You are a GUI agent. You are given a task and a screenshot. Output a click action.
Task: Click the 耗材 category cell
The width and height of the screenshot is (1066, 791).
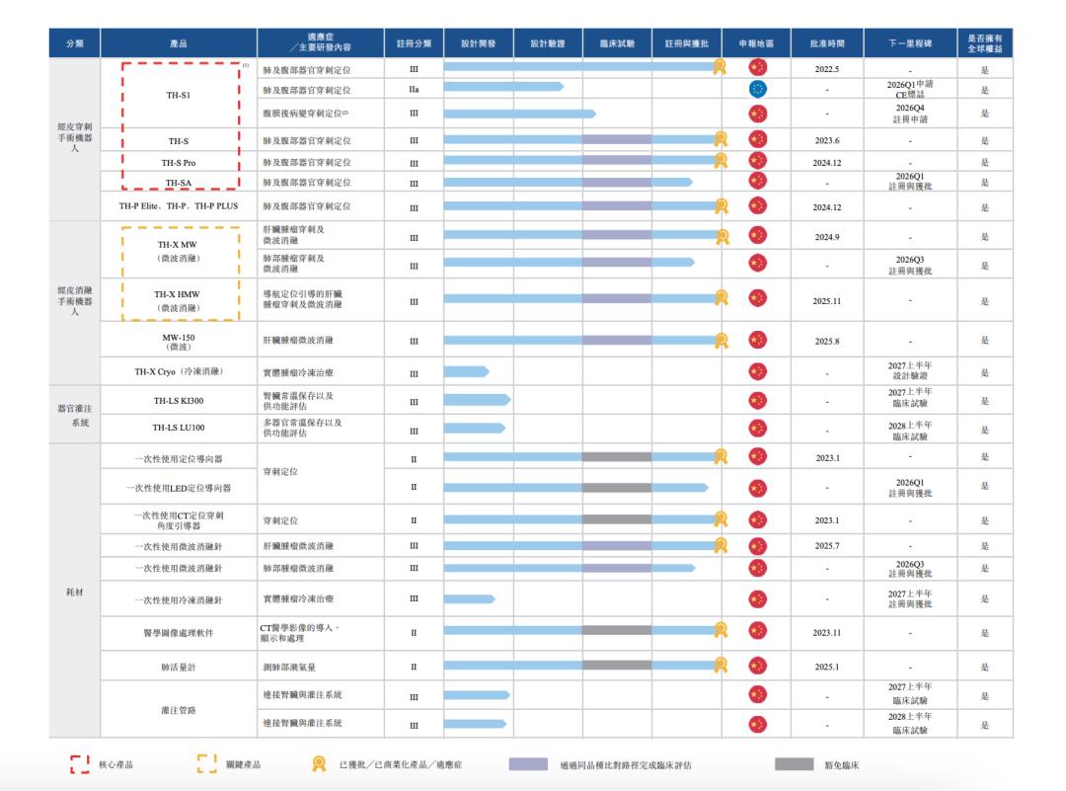click(75, 592)
